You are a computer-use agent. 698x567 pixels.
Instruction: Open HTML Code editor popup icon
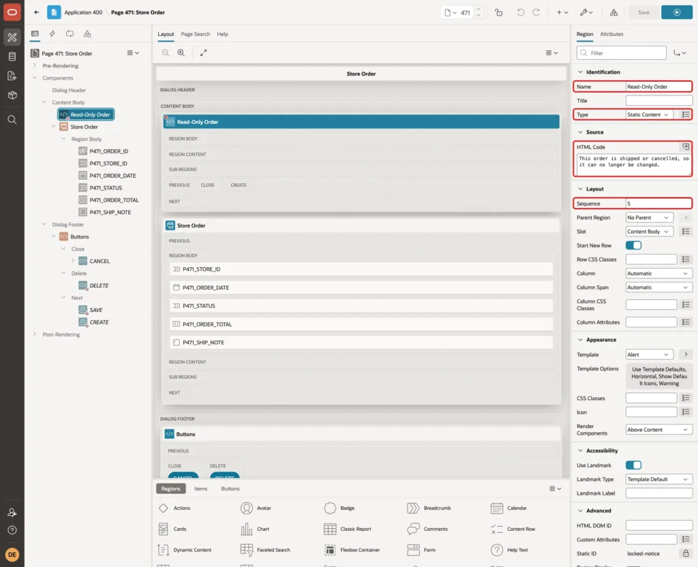686,147
